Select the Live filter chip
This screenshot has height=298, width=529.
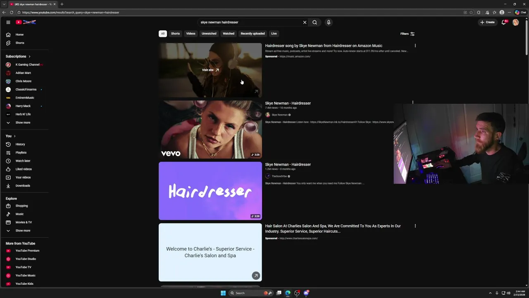(274, 34)
